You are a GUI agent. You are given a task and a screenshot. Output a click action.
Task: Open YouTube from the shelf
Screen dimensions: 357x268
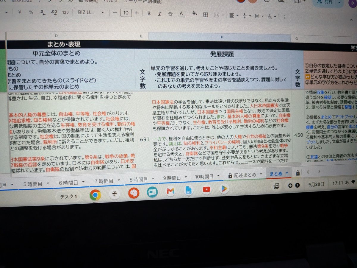coord(206,190)
